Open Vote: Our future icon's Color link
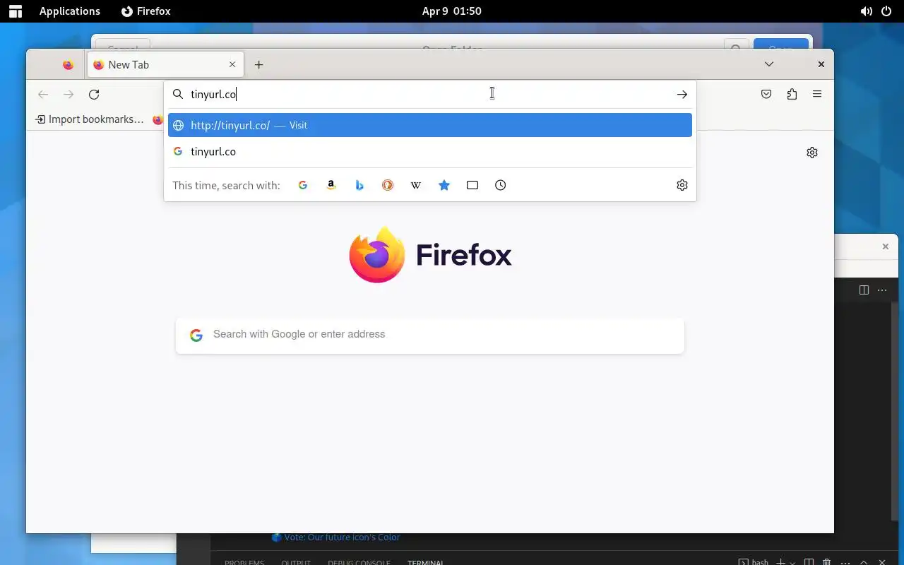Screen dimensions: 904x565 click(x=342, y=537)
